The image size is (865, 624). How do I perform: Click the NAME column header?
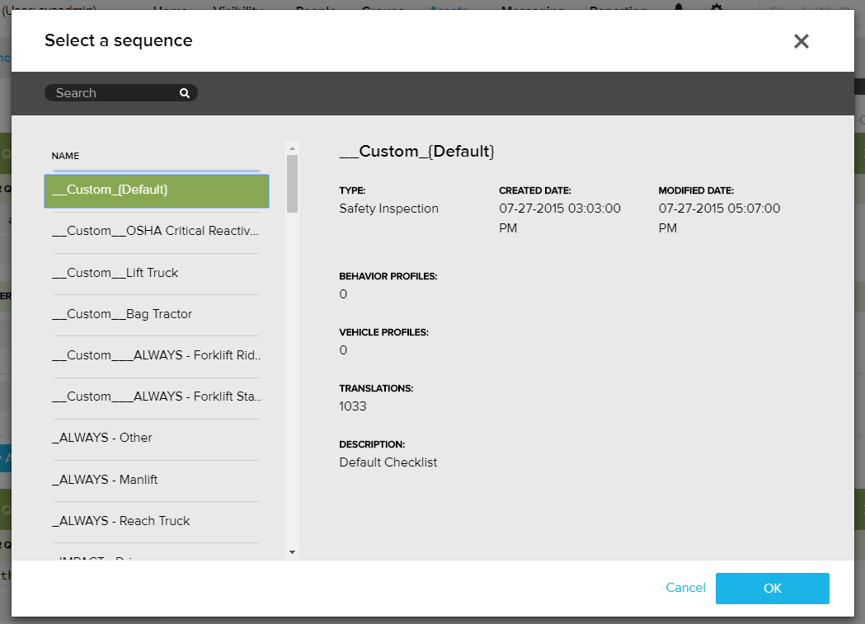65,156
